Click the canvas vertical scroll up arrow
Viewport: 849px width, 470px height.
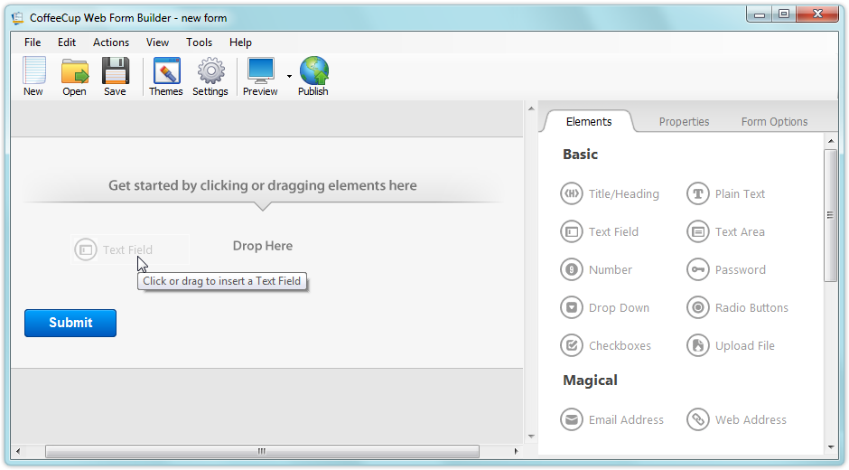(531, 108)
